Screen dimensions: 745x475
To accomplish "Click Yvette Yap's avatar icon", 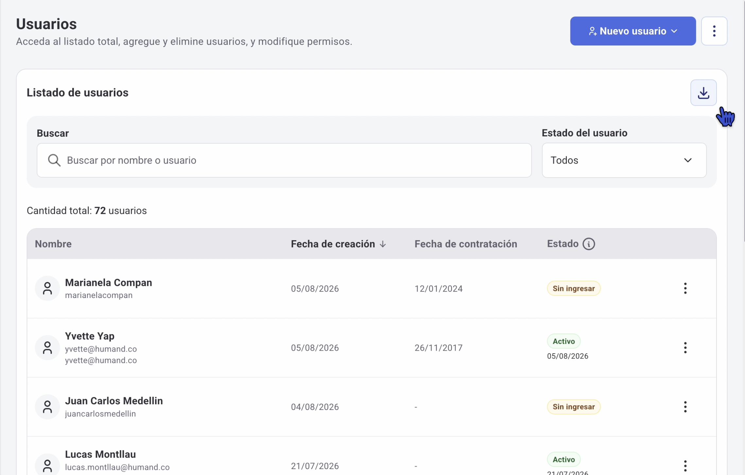I will tap(47, 347).
